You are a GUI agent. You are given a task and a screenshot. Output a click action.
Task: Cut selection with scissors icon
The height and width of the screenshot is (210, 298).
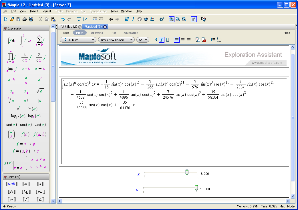point(40,19)
